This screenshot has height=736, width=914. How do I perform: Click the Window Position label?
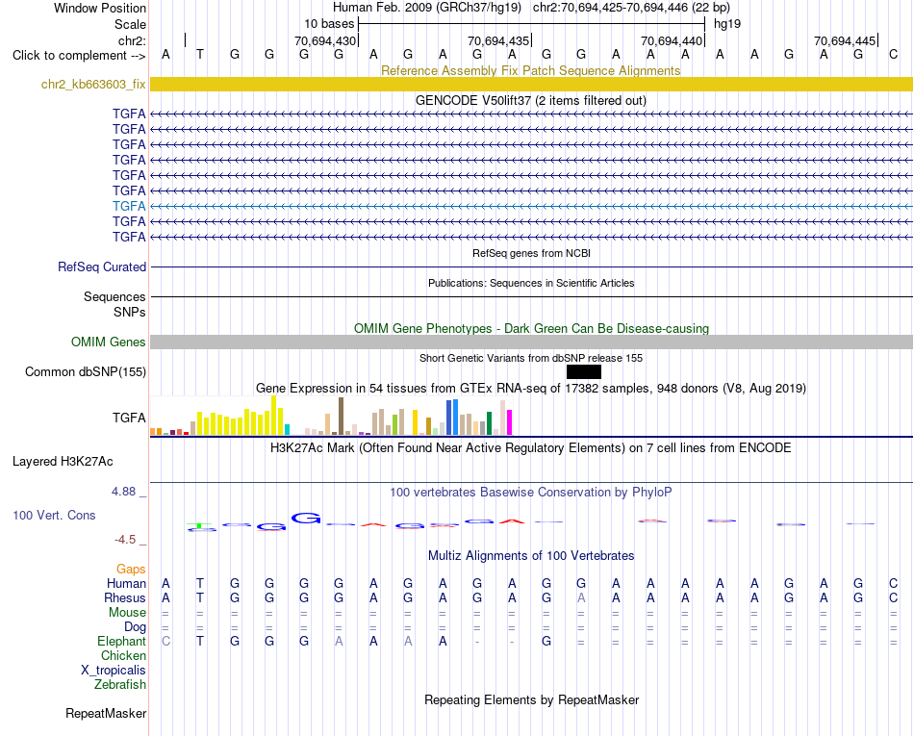coord(100,8)
